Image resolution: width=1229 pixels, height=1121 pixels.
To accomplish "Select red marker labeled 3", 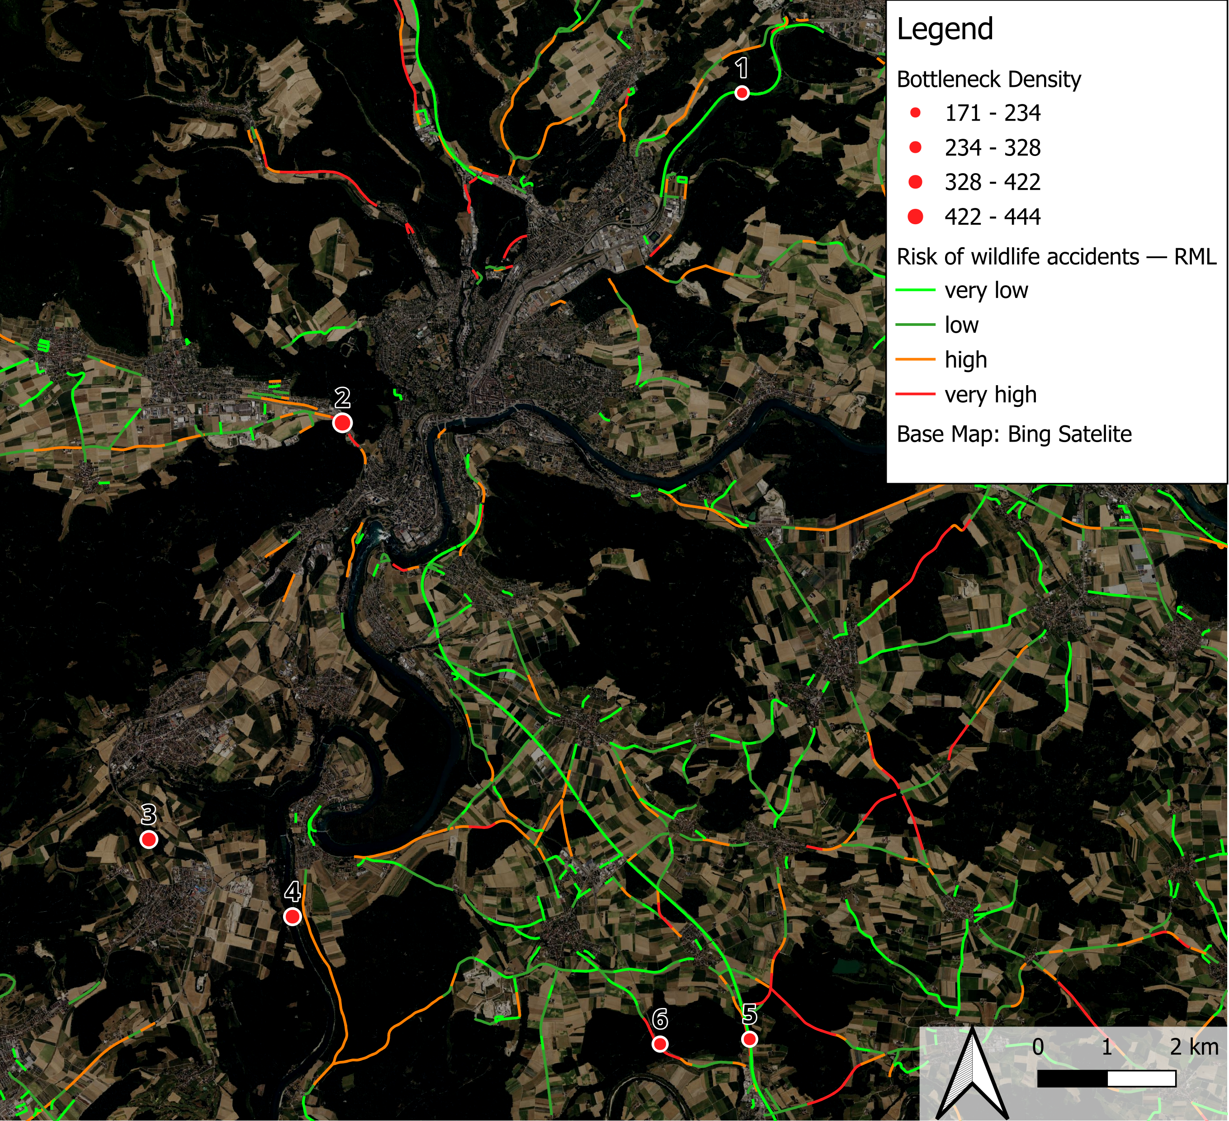I will (149, 839).
